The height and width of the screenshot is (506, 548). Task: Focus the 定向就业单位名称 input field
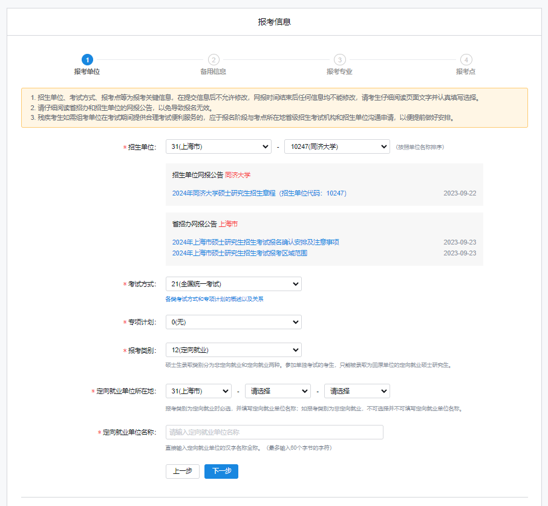(x=275, y=432)
